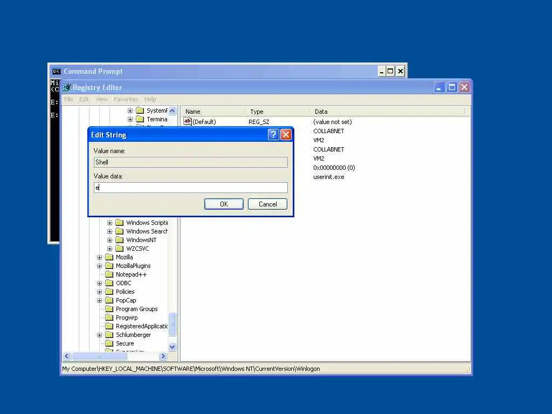Click the tree scroll down arrow
552x414 pixels.
pyautogui.click(x=172, y=347)
